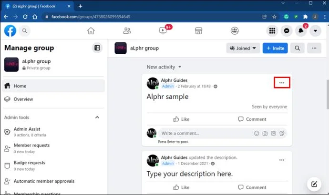Click the Invite button
The height and width of the screenshot is (195, 329).
pyautogui.click(x=275, y=48)
